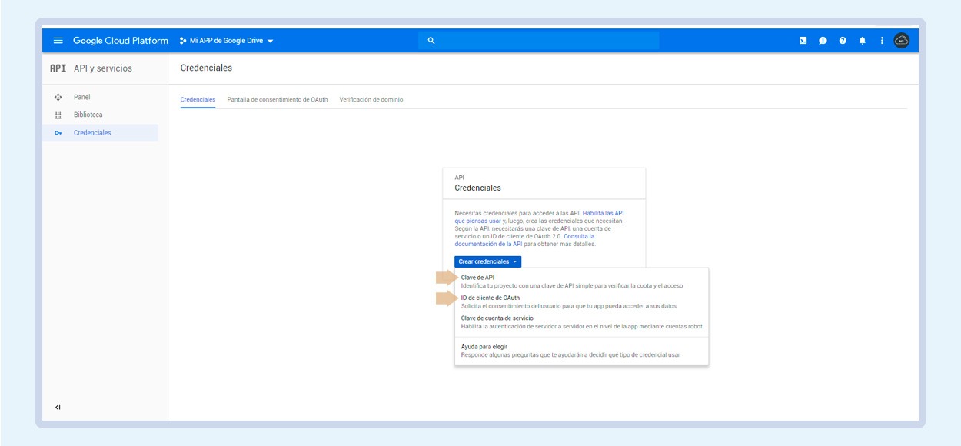
Task: Choose ID de cliente de OAuth option
Action: pyautogui.click(x=581, y=301)
